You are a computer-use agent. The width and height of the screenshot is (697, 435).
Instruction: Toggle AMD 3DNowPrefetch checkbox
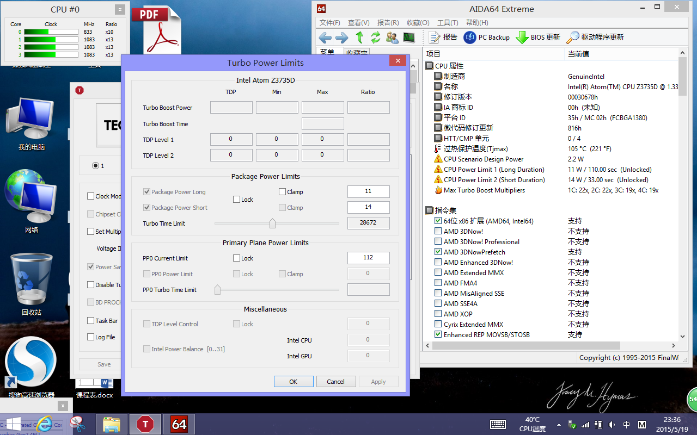pyautogui.click(x=438, y=252)
